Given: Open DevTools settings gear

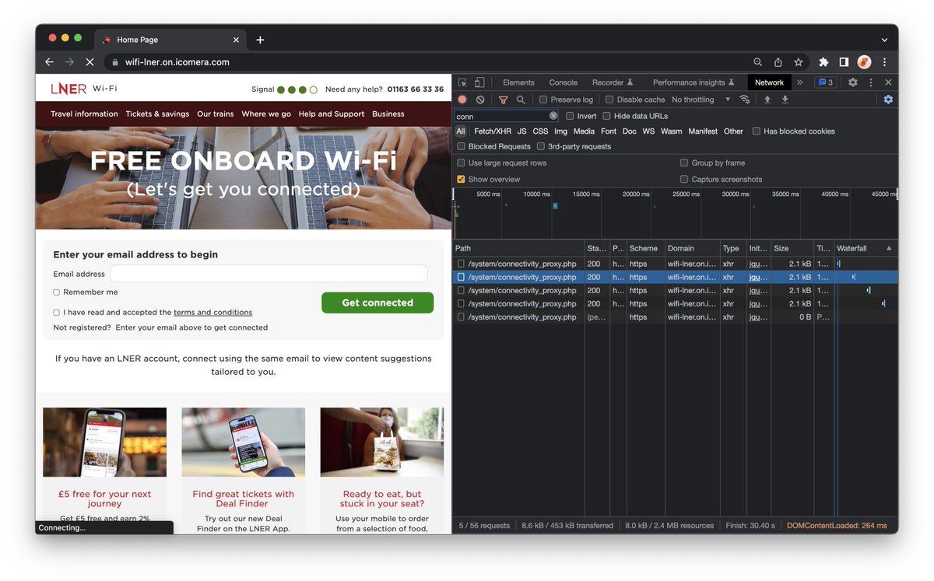Looking at the screenshot, I should pyautogui.click(x=853, y=82).
